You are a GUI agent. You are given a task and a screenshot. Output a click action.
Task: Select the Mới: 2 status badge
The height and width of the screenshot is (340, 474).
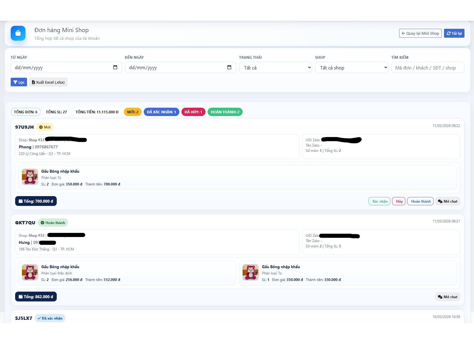[133, 112]
